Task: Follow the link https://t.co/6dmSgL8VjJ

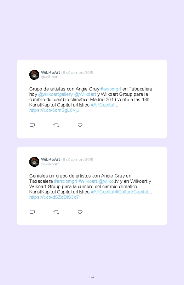Action: click(x=54, y=110)
